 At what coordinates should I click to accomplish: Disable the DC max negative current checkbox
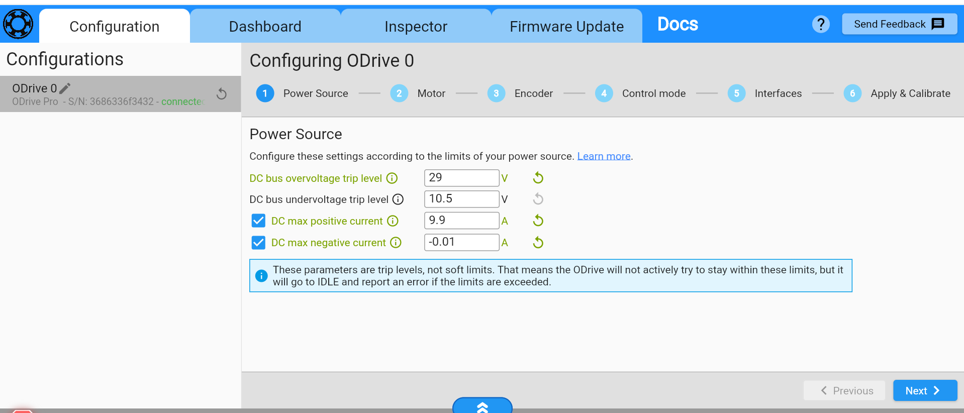(258, 243)
